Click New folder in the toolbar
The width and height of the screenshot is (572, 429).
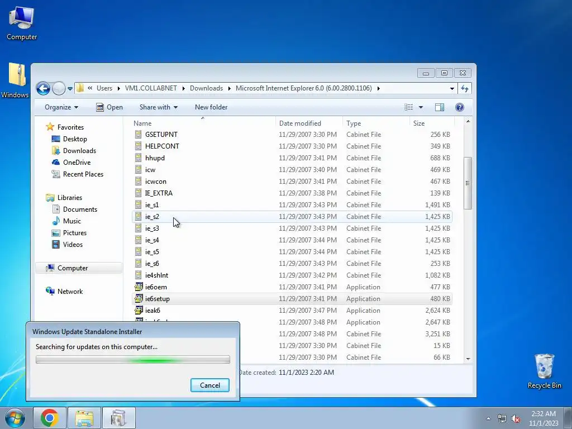pyautogui.click(x=211, y=107)
